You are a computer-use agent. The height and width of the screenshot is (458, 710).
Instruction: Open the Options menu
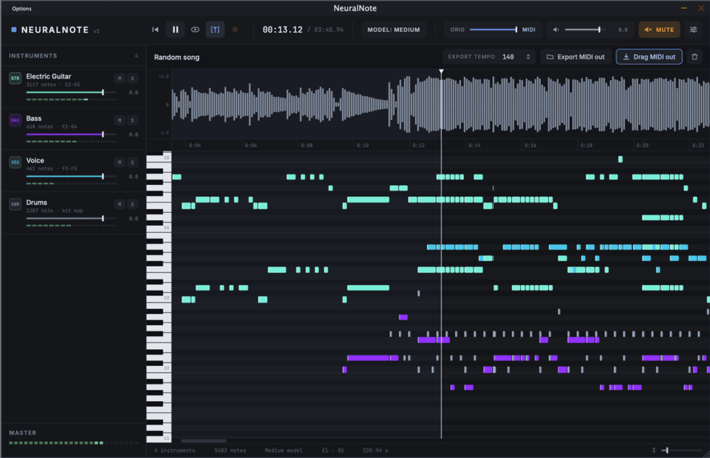pos(21,8)
